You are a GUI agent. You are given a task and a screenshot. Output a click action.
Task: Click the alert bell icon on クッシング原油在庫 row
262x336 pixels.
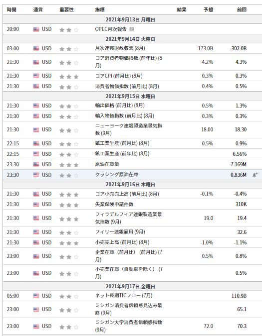click(255, 175)
